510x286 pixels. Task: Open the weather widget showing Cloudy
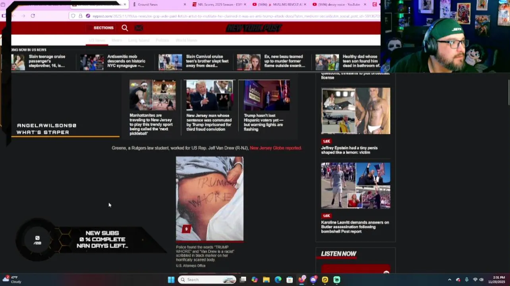click(12, 280)
